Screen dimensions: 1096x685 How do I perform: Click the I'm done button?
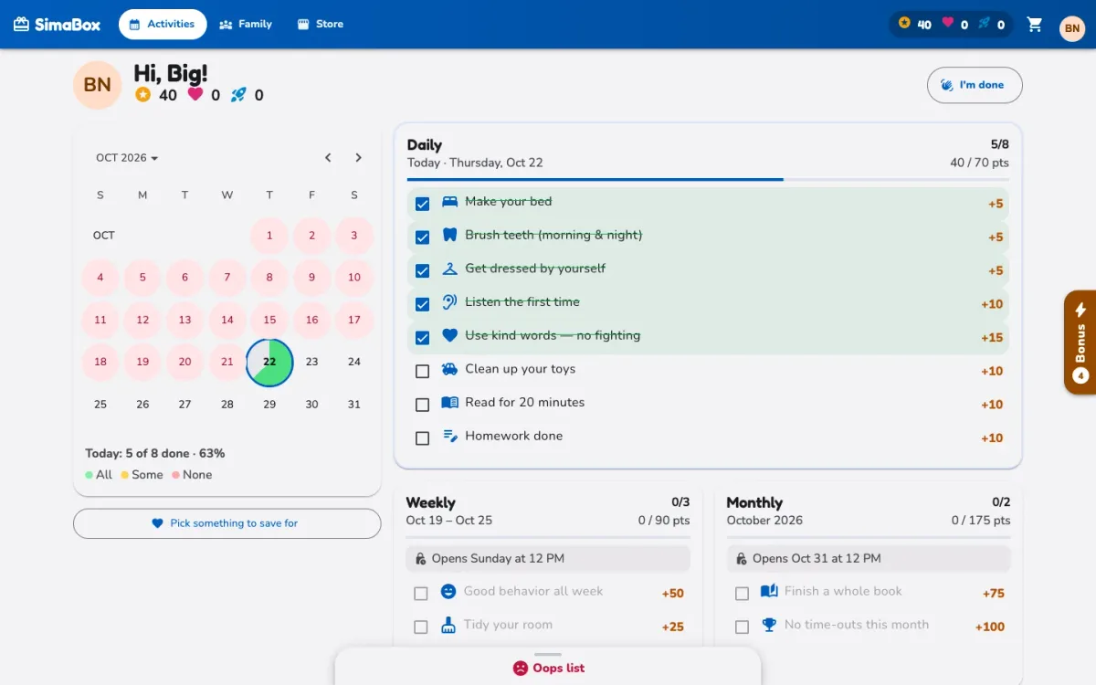(975, 85)
